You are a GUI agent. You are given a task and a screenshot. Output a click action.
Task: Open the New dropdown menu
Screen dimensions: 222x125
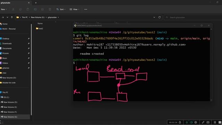(x=4, y=9)
